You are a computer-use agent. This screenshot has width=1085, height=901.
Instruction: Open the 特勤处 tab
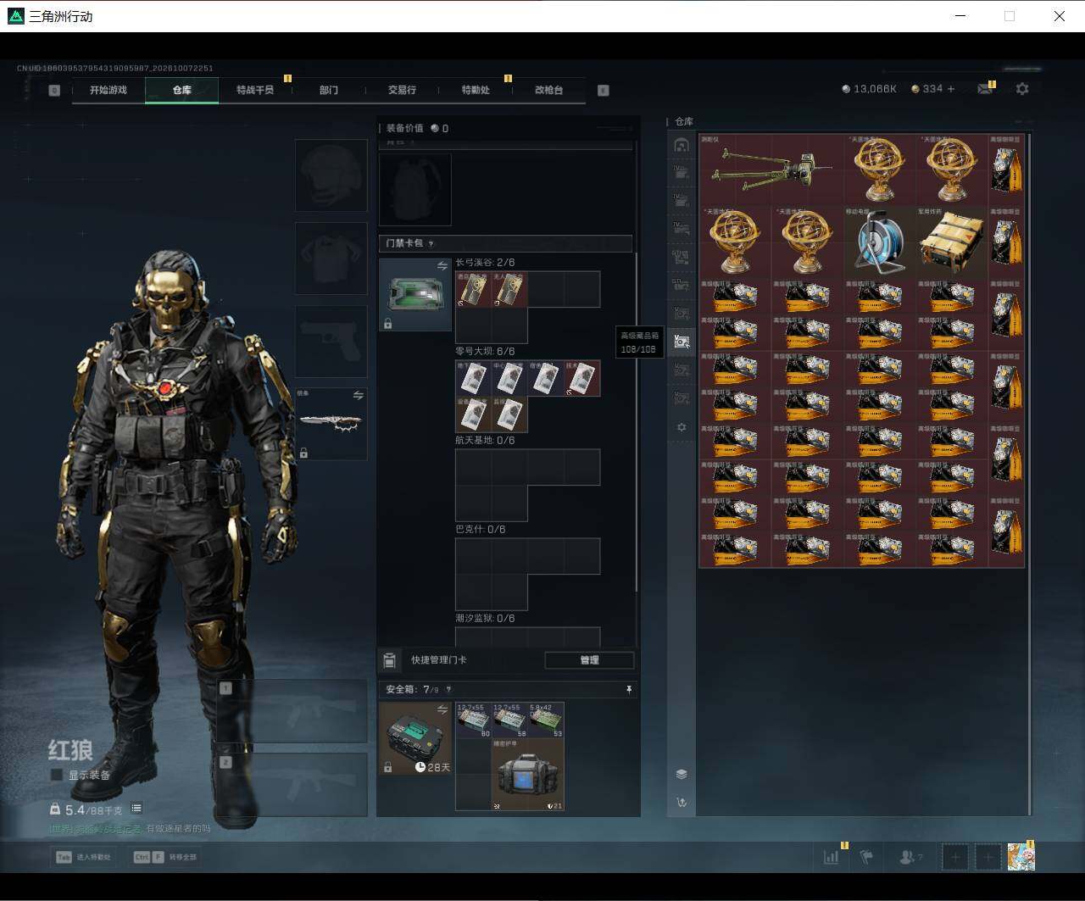pyautogui.click(x=476, y=90)
